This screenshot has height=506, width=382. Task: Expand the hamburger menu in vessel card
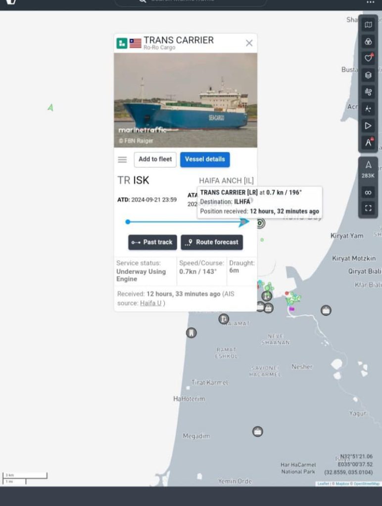(x=122, y=160)
